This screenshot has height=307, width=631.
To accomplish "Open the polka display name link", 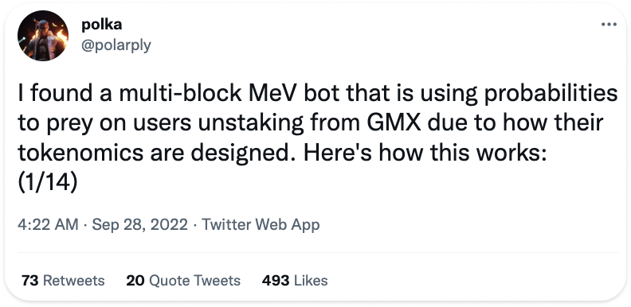I will 101,25.
